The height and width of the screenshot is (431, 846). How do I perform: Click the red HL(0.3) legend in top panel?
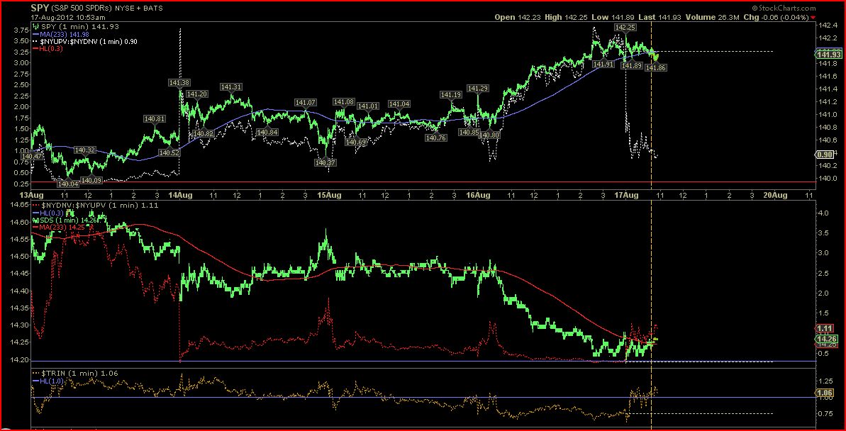click(x=47, y=49)
